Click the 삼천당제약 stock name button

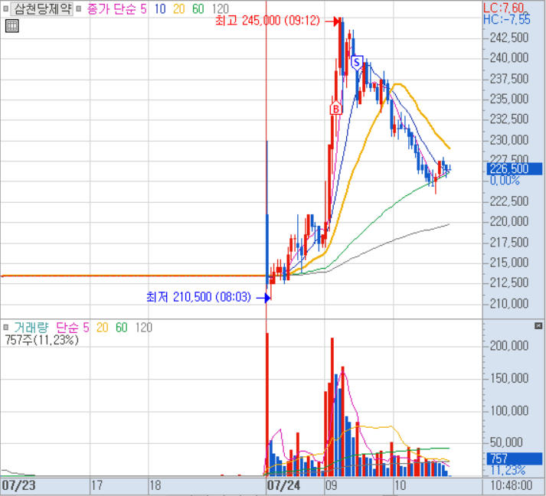[43, 8]
